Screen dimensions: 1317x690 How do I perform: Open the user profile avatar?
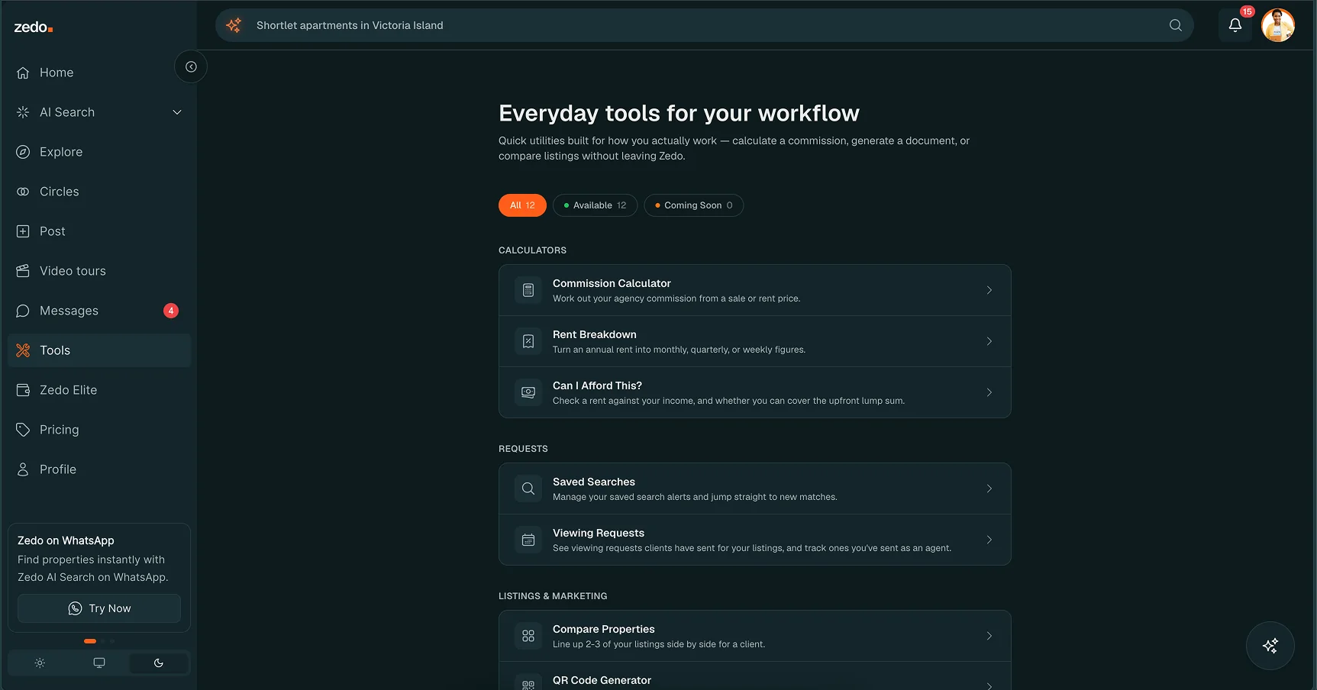click(x=1278, y=25)
